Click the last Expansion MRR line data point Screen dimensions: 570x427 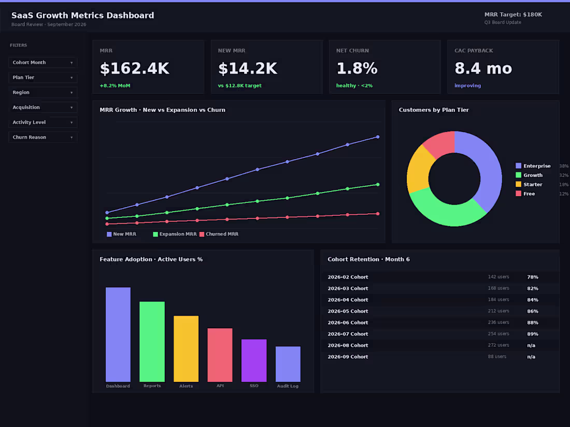[x=378, y=184]
